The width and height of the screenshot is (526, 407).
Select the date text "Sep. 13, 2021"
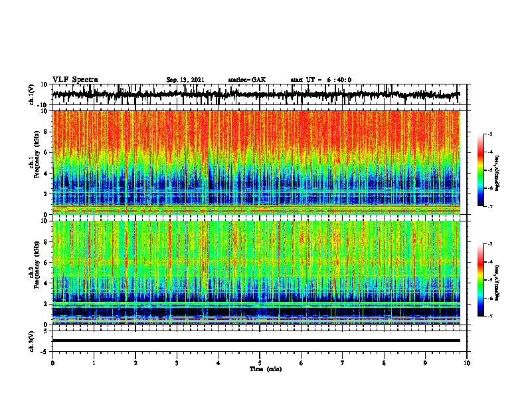click(185, 80)
